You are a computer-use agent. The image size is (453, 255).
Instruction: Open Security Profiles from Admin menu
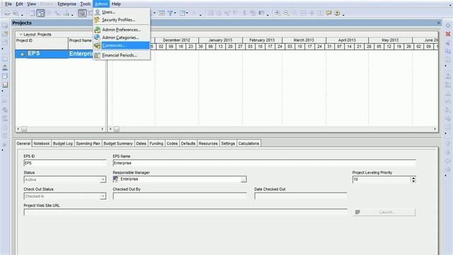pos(122,20)
